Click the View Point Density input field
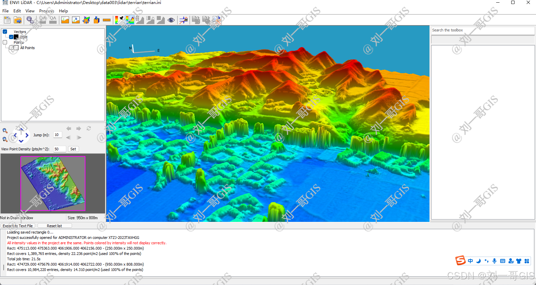536x285 pixels. pos(60,149)
